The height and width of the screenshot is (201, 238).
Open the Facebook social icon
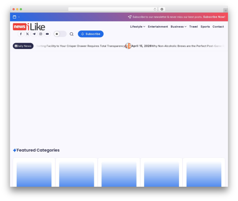(21, 34)
